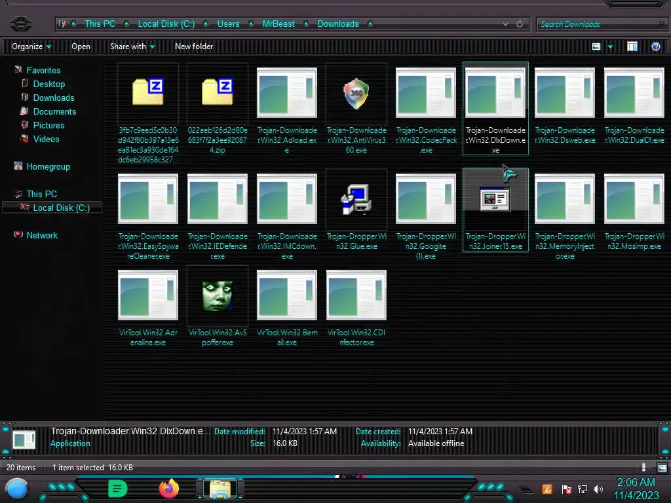Toggle the preview pane icon
The height and width of the screenshot is (503, 671).
[x=632, y=47]
